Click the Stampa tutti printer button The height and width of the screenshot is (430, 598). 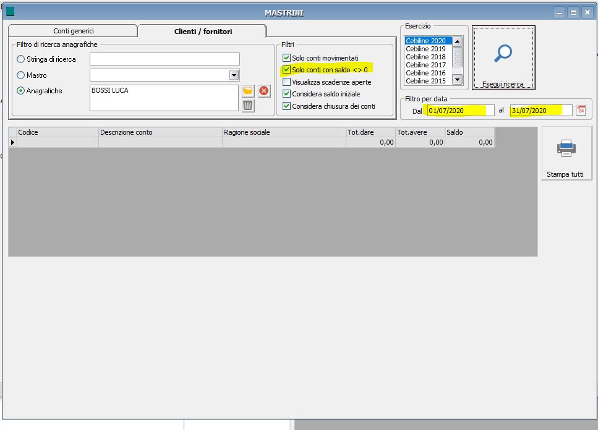pos(566,153)
